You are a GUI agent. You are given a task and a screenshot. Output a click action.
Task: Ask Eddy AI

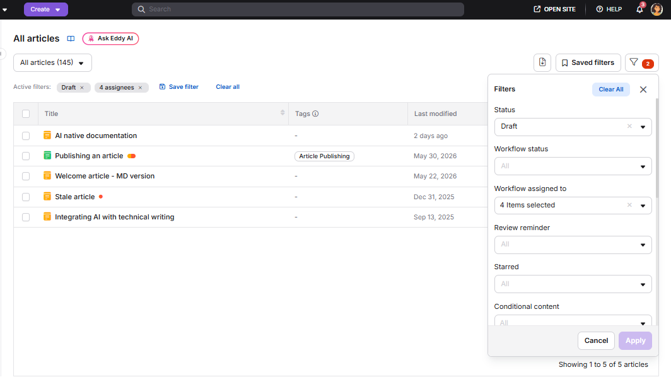(x=110, y=38)
